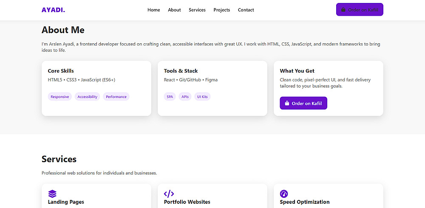425x208 pixels.
Task: Choose the APIs tag
Action: click(185, 97)
